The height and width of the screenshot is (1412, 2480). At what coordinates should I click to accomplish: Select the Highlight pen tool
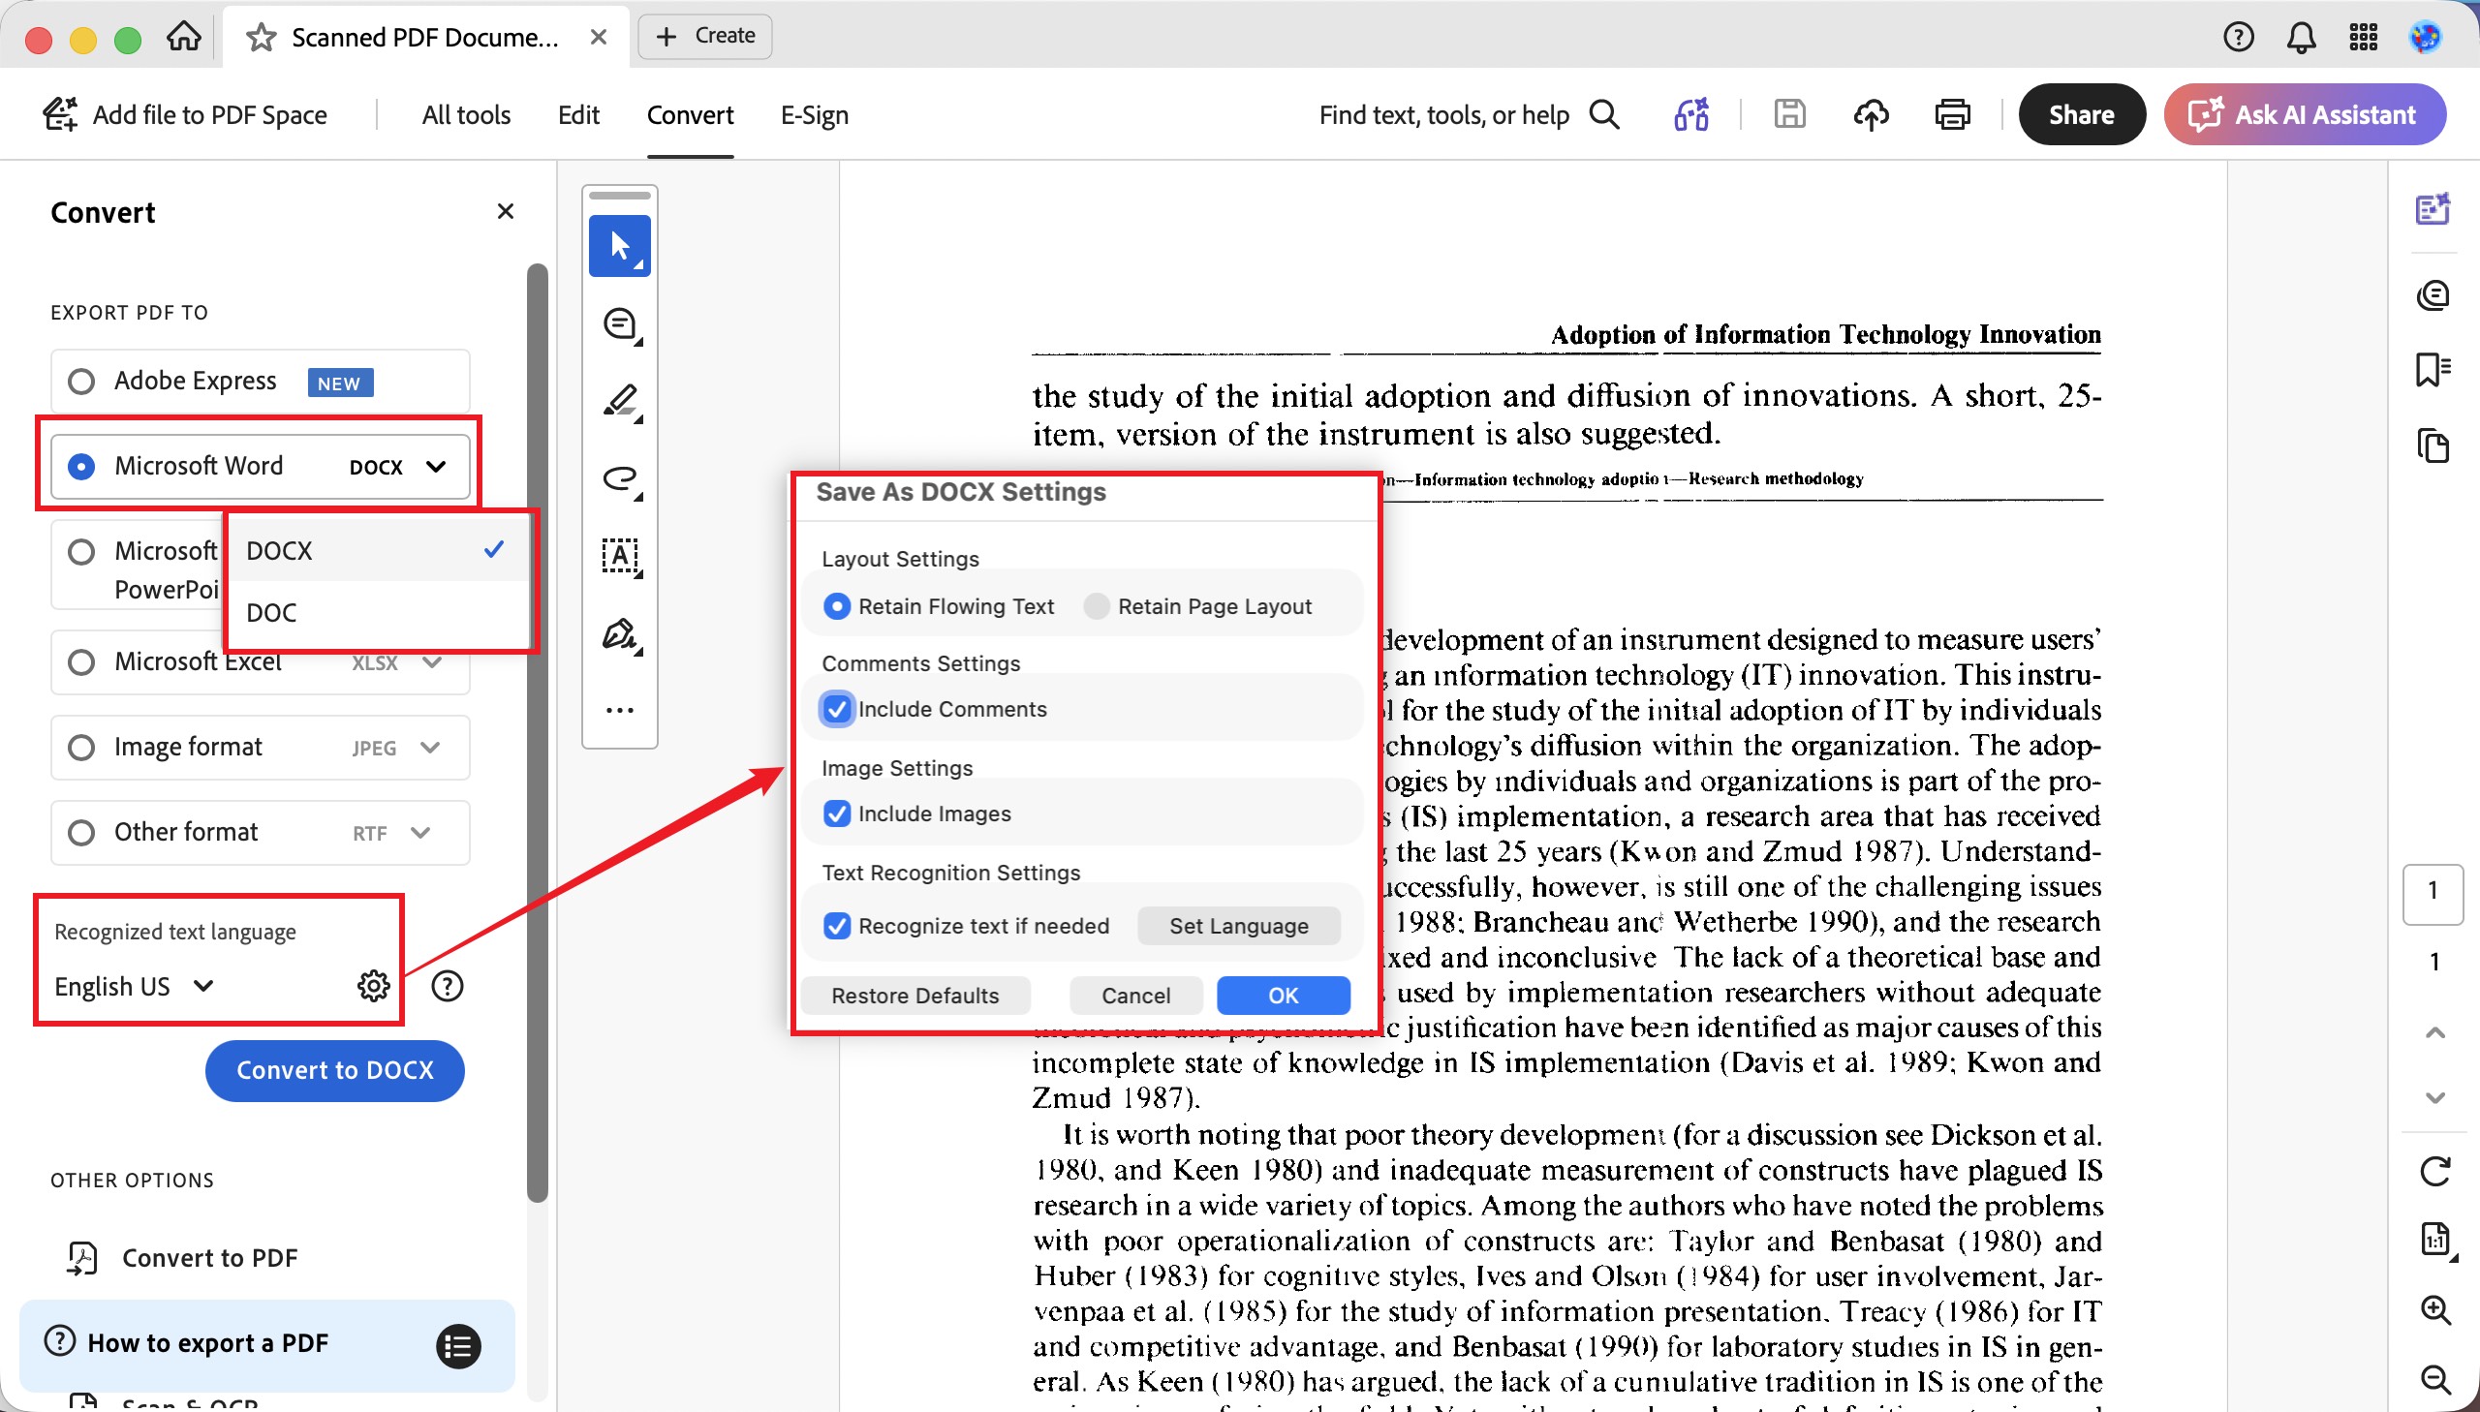coord(620,402)
